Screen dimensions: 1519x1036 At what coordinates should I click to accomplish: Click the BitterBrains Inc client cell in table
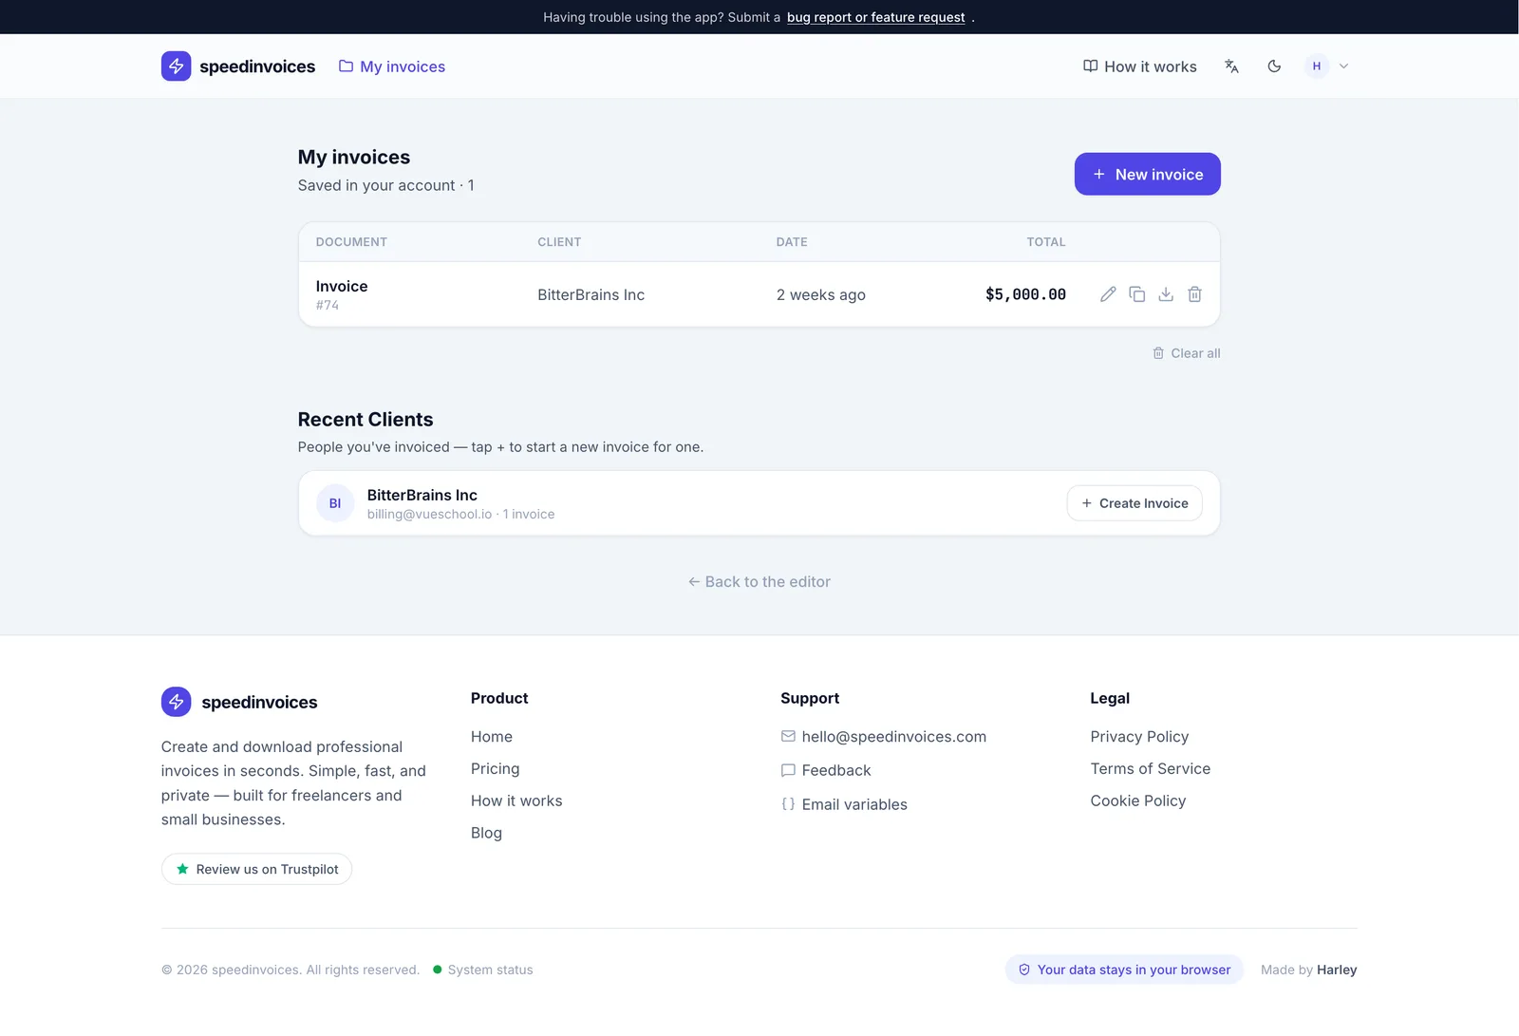[x=591, y=295]
